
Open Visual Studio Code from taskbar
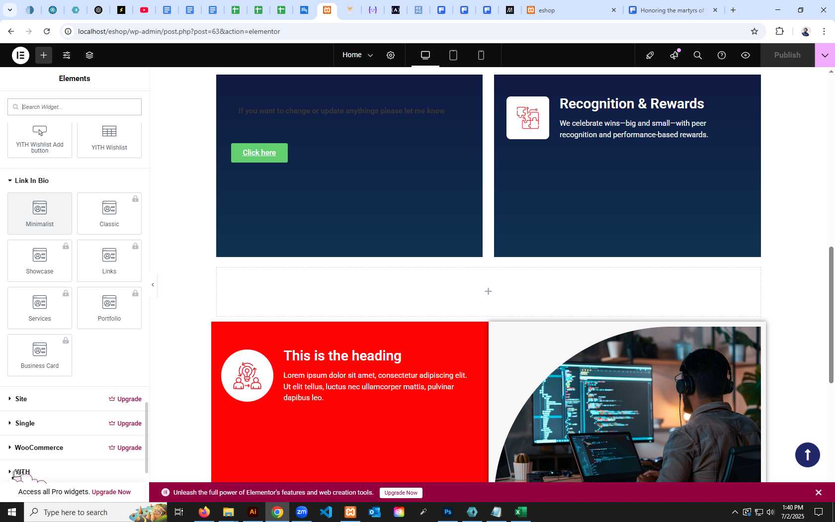pyautogui.click(x=326, y=512)
